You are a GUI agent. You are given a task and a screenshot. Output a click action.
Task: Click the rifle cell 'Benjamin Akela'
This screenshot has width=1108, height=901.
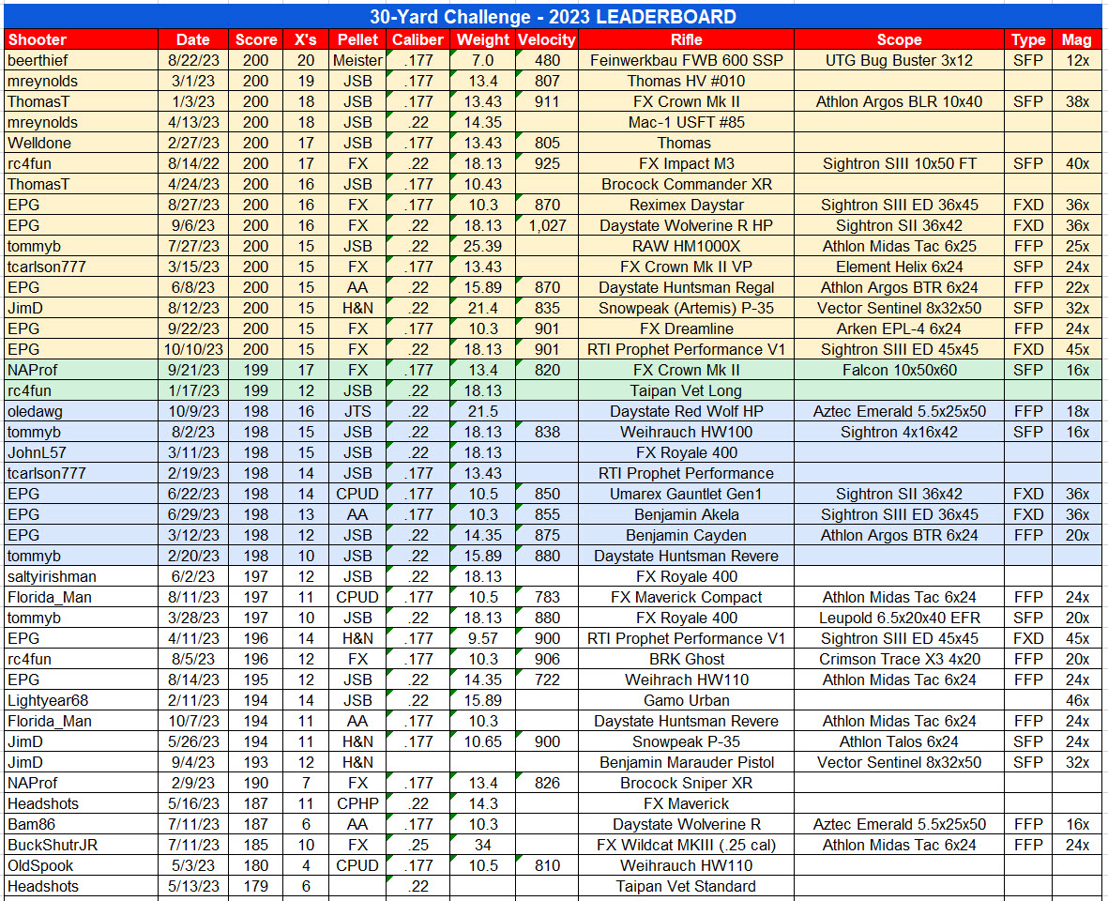tap(686, 514)
